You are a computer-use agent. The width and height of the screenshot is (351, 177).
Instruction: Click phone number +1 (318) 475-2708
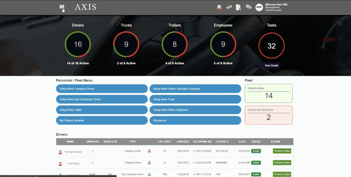tap(202, 163)
